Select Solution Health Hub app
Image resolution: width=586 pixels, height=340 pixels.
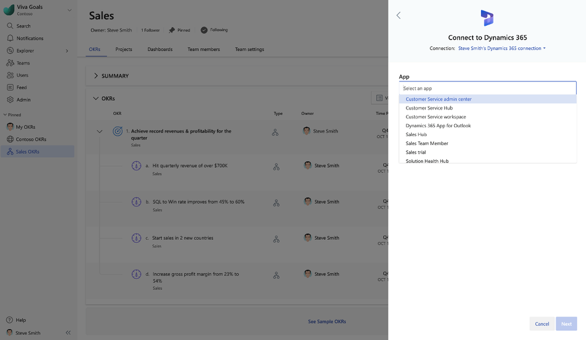click(x=487, y=161)
